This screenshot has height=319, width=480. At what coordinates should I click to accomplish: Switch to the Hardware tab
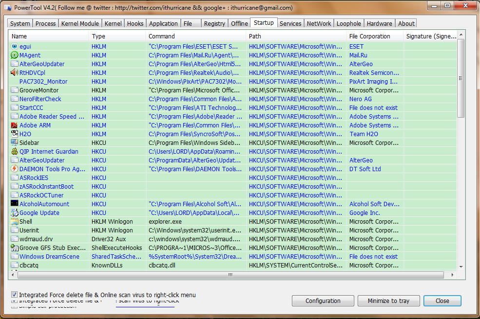[379, 23]
